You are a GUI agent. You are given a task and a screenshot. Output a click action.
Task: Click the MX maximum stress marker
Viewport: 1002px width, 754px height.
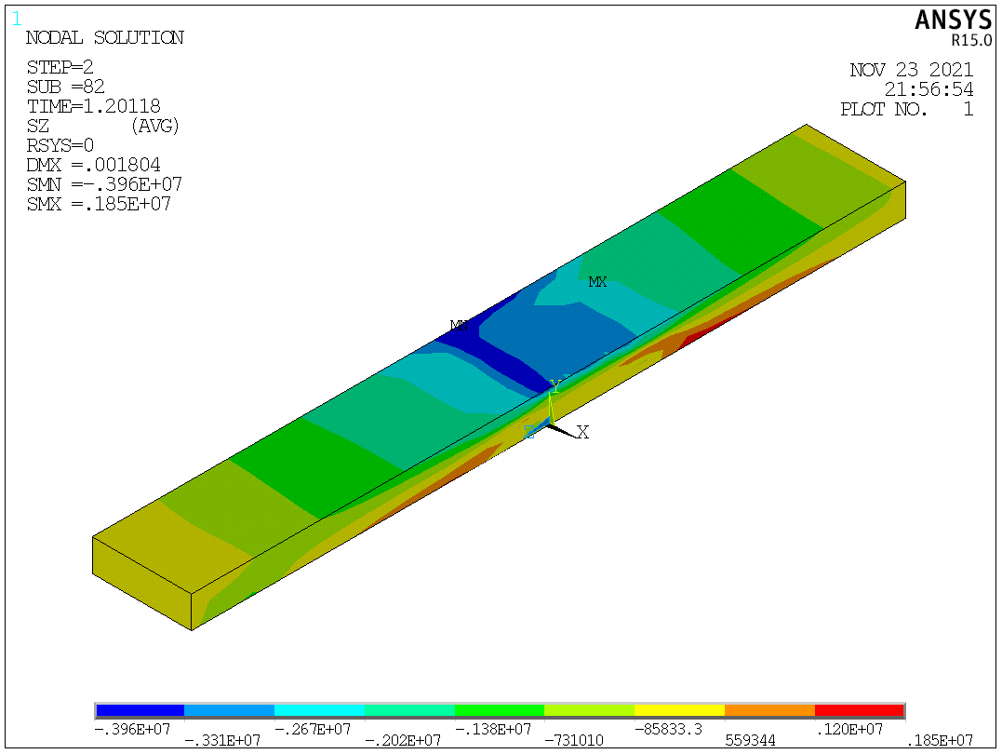597,281
